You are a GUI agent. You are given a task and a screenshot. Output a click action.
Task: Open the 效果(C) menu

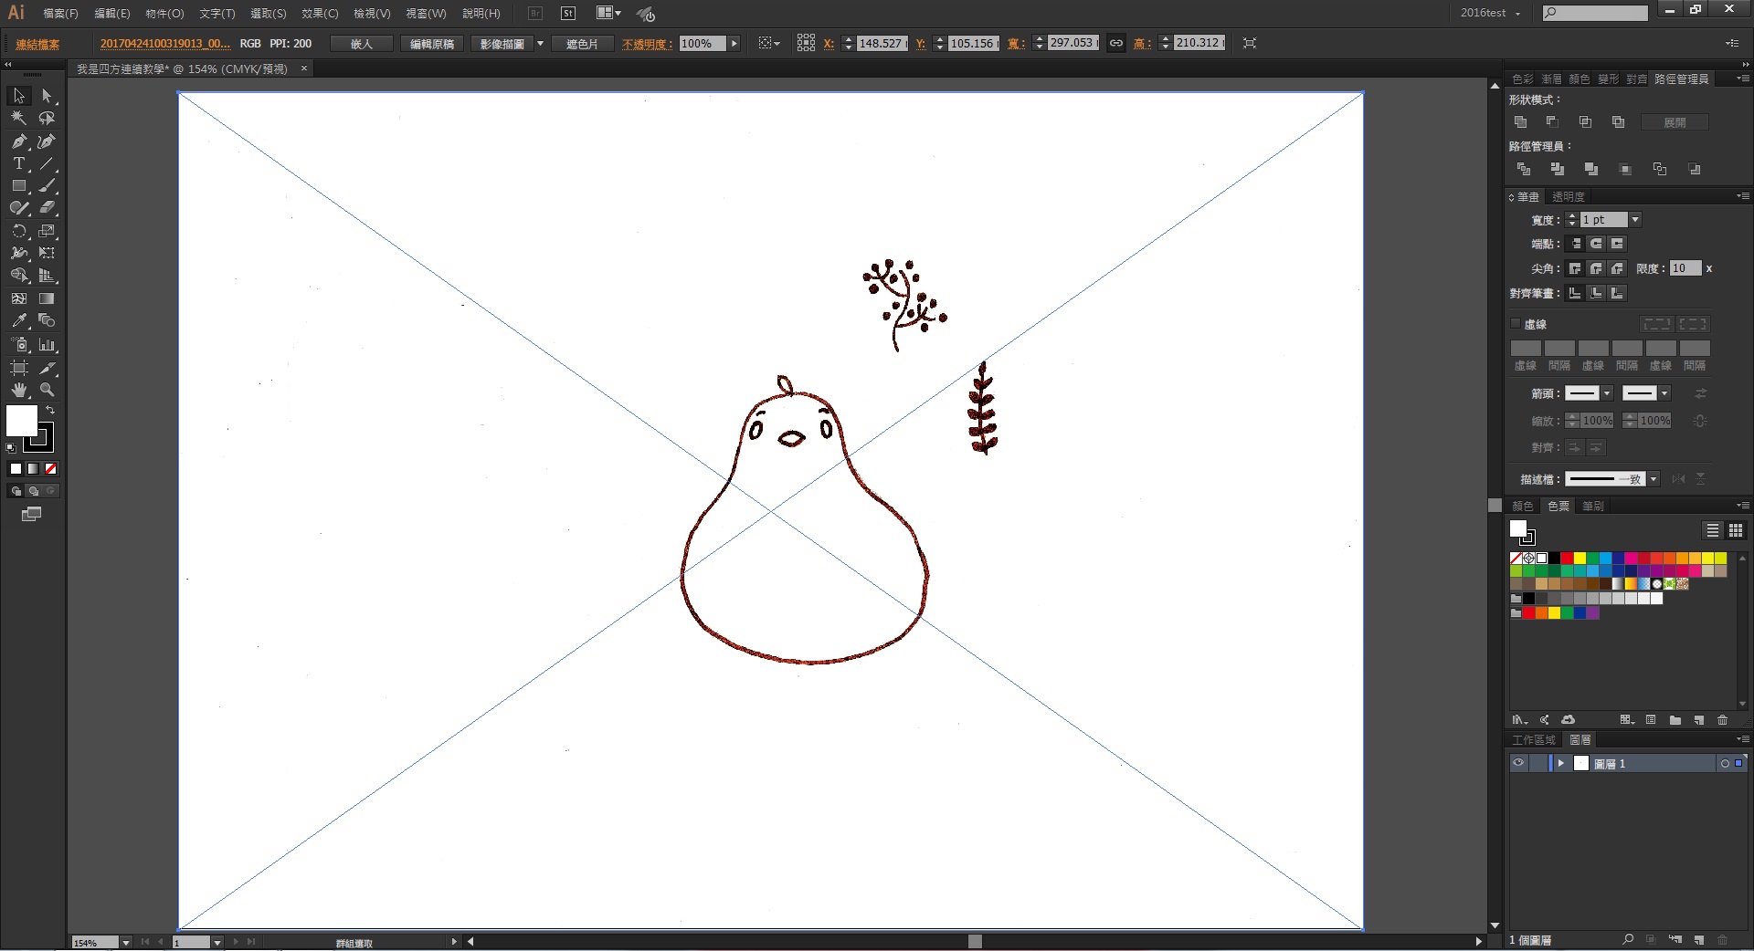(320, 14)
